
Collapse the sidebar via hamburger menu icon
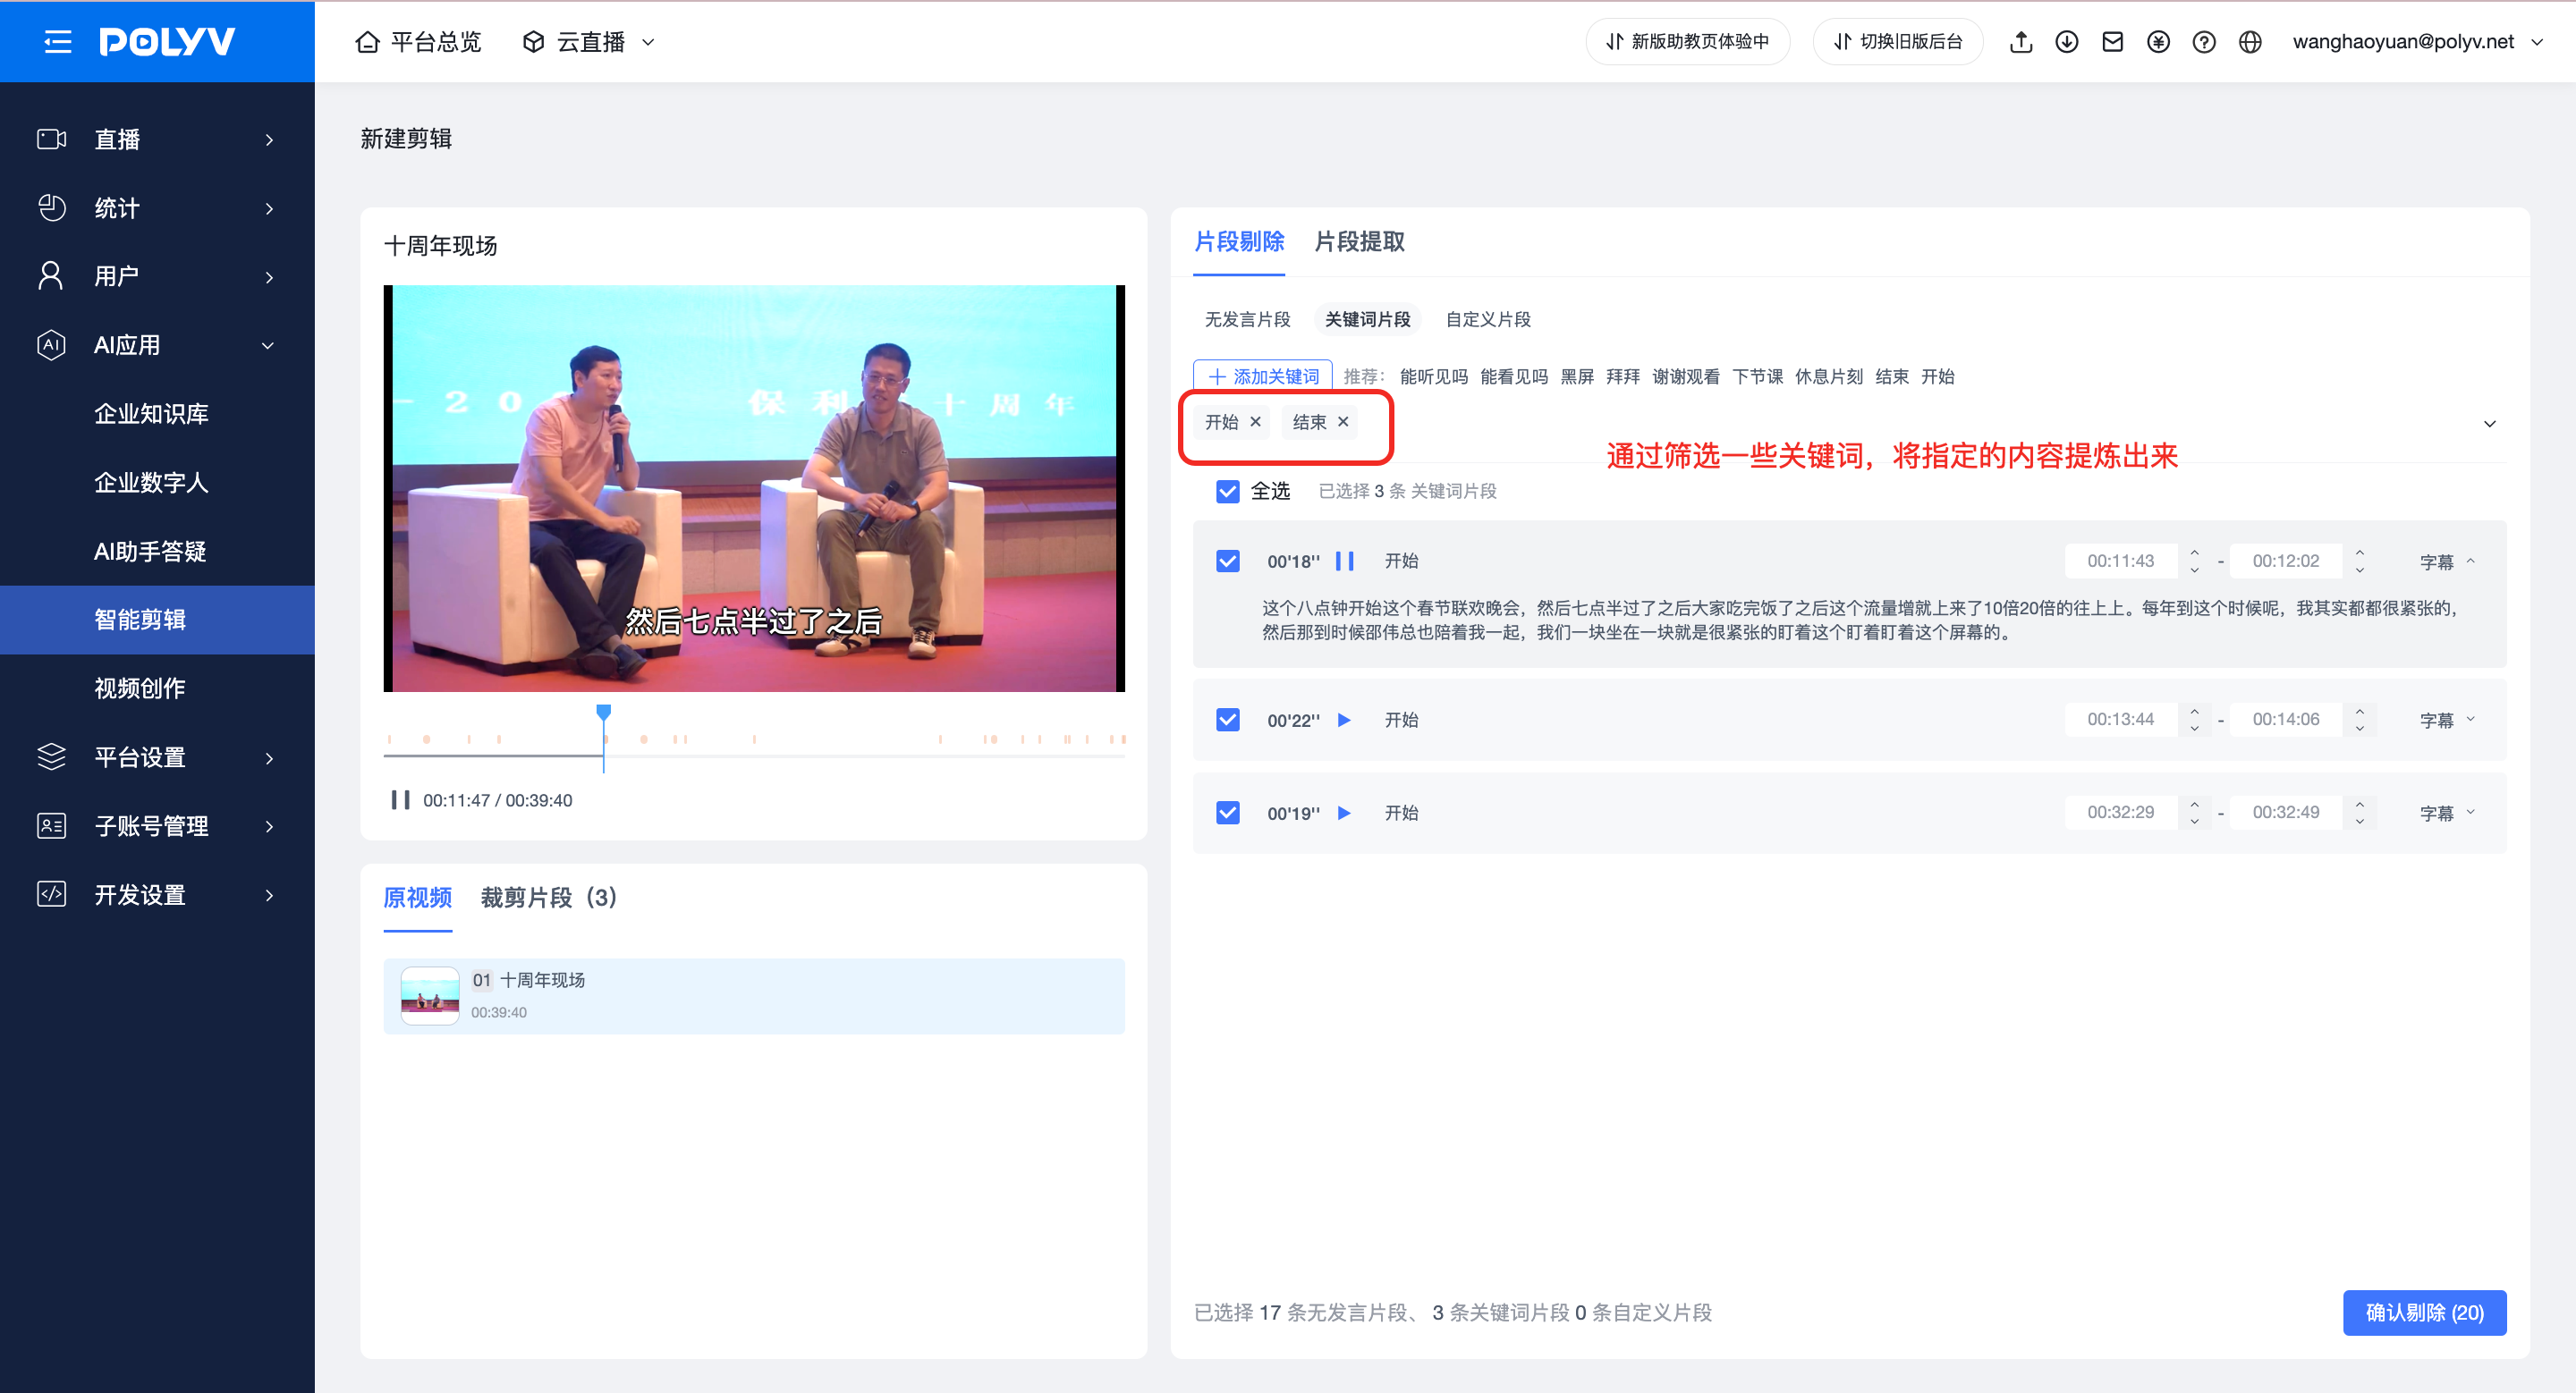pyautogui.click(x=58, y=41)
